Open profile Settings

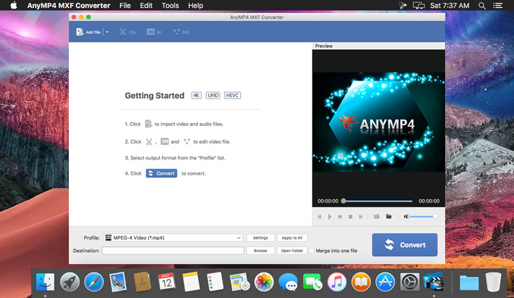click(260, 238)
